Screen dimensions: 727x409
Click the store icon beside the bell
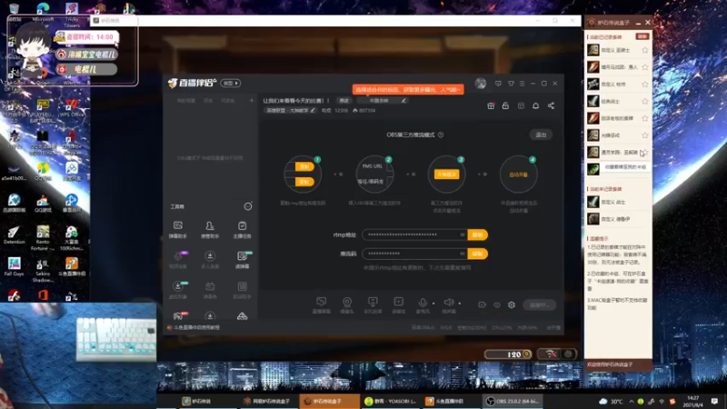[x=521, y=105]
